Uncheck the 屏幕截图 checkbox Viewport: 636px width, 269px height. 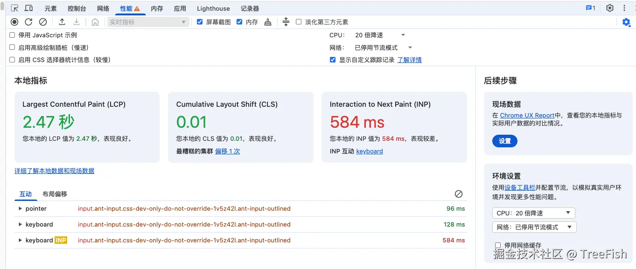pyautogui.click(x=200, y=22)
